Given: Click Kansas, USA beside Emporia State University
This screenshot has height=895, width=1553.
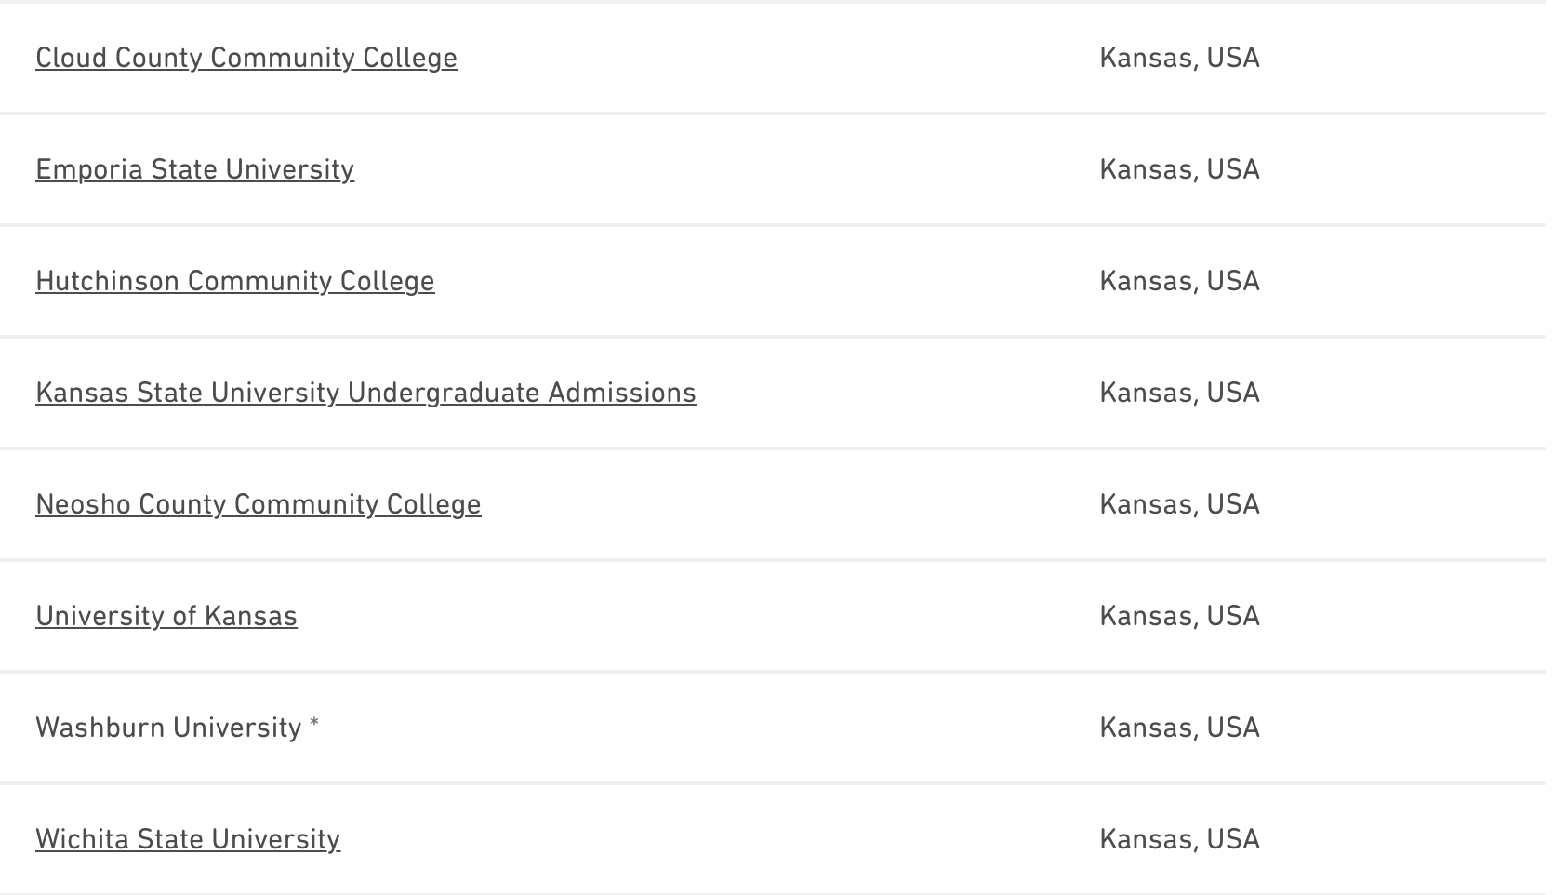Looking at the screenshot, I should pos(1178,169).
